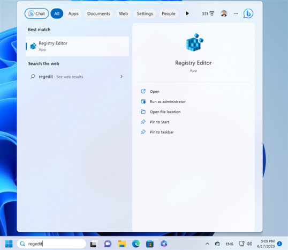This screenshot has width=288, height=250.
Task: Click the Search the web heading
Action: click(44, 63)
